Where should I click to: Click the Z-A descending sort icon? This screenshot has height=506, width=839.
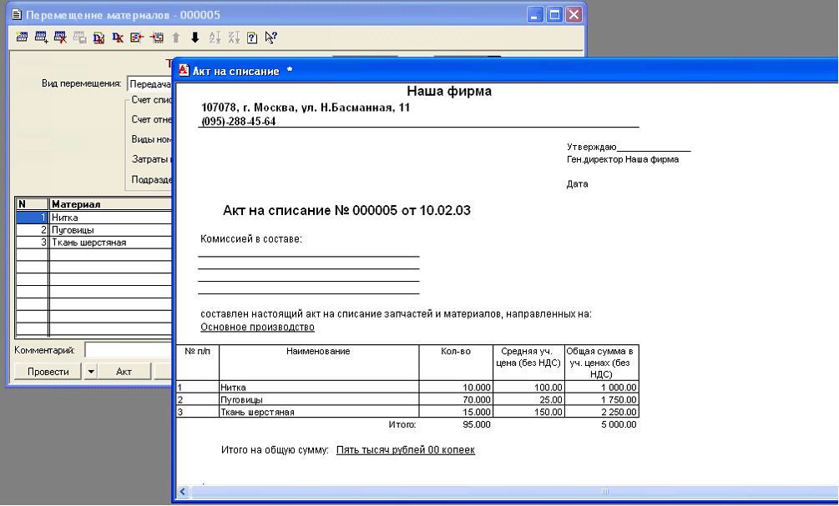point(234,38)
